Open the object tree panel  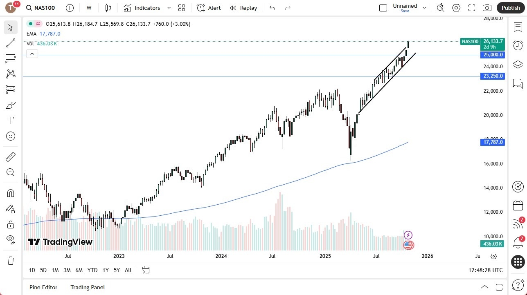(518, 65)
